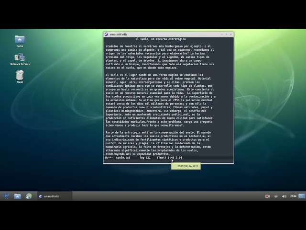The image size is (306, 230).
Task: Click line starting '¿cómo vamos a producir'
Action: (145, 126)
